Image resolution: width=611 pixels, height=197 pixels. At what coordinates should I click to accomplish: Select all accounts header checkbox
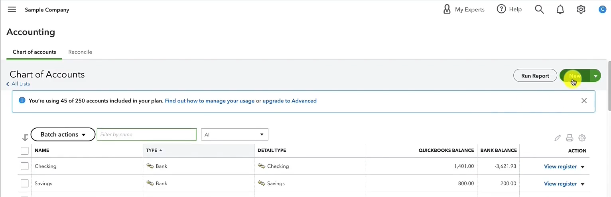point(25,151)
